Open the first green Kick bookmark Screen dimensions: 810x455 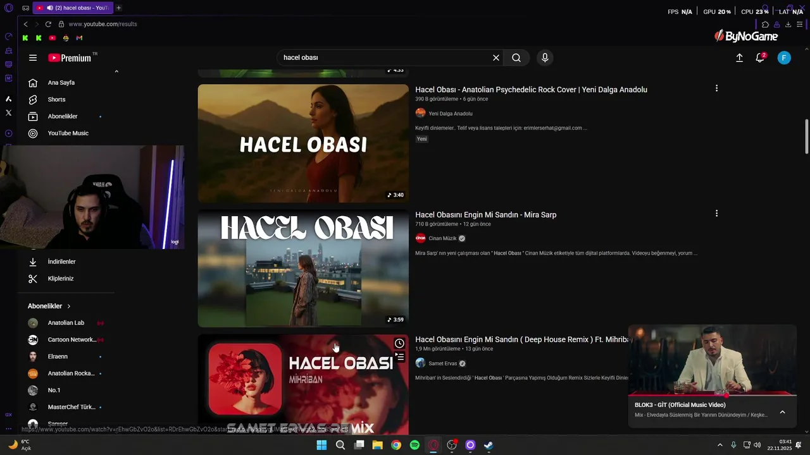click(x=25, y=38)
